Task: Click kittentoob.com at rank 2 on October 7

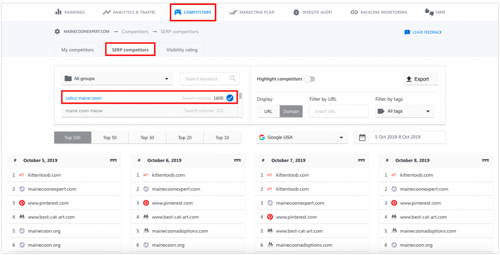Action: tap(292, 189)
